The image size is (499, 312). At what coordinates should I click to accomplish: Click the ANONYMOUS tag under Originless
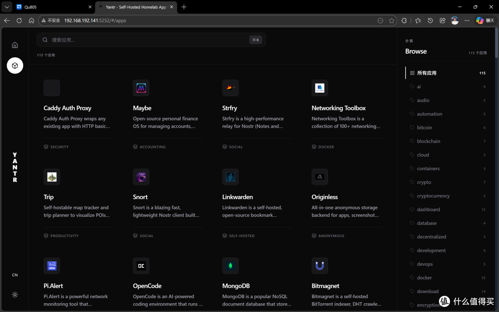click(x=328, y=236)
